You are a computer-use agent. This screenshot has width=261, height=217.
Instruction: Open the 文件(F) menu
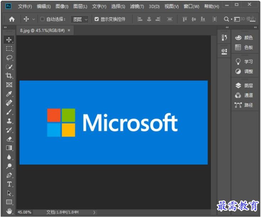[x=25, y=6]
